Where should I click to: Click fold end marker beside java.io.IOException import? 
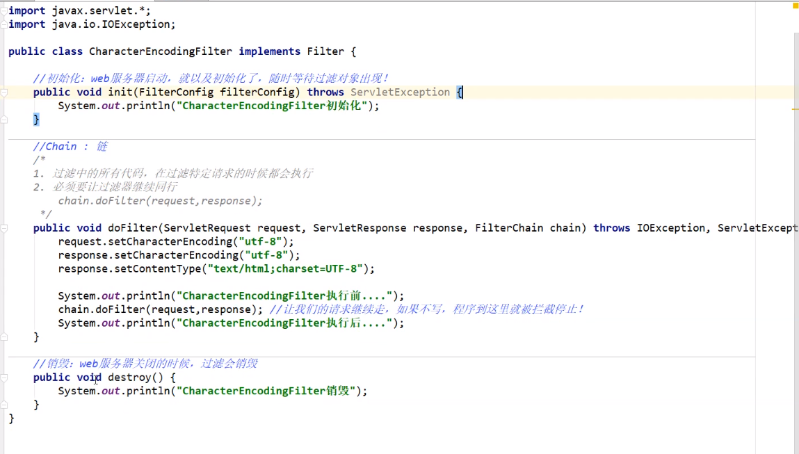point(3,24)
